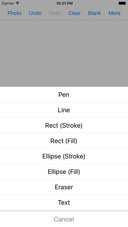The width and height of the screenshot is (128, 227).
Task: Tap the battery status icon
Action: [122, 3]
